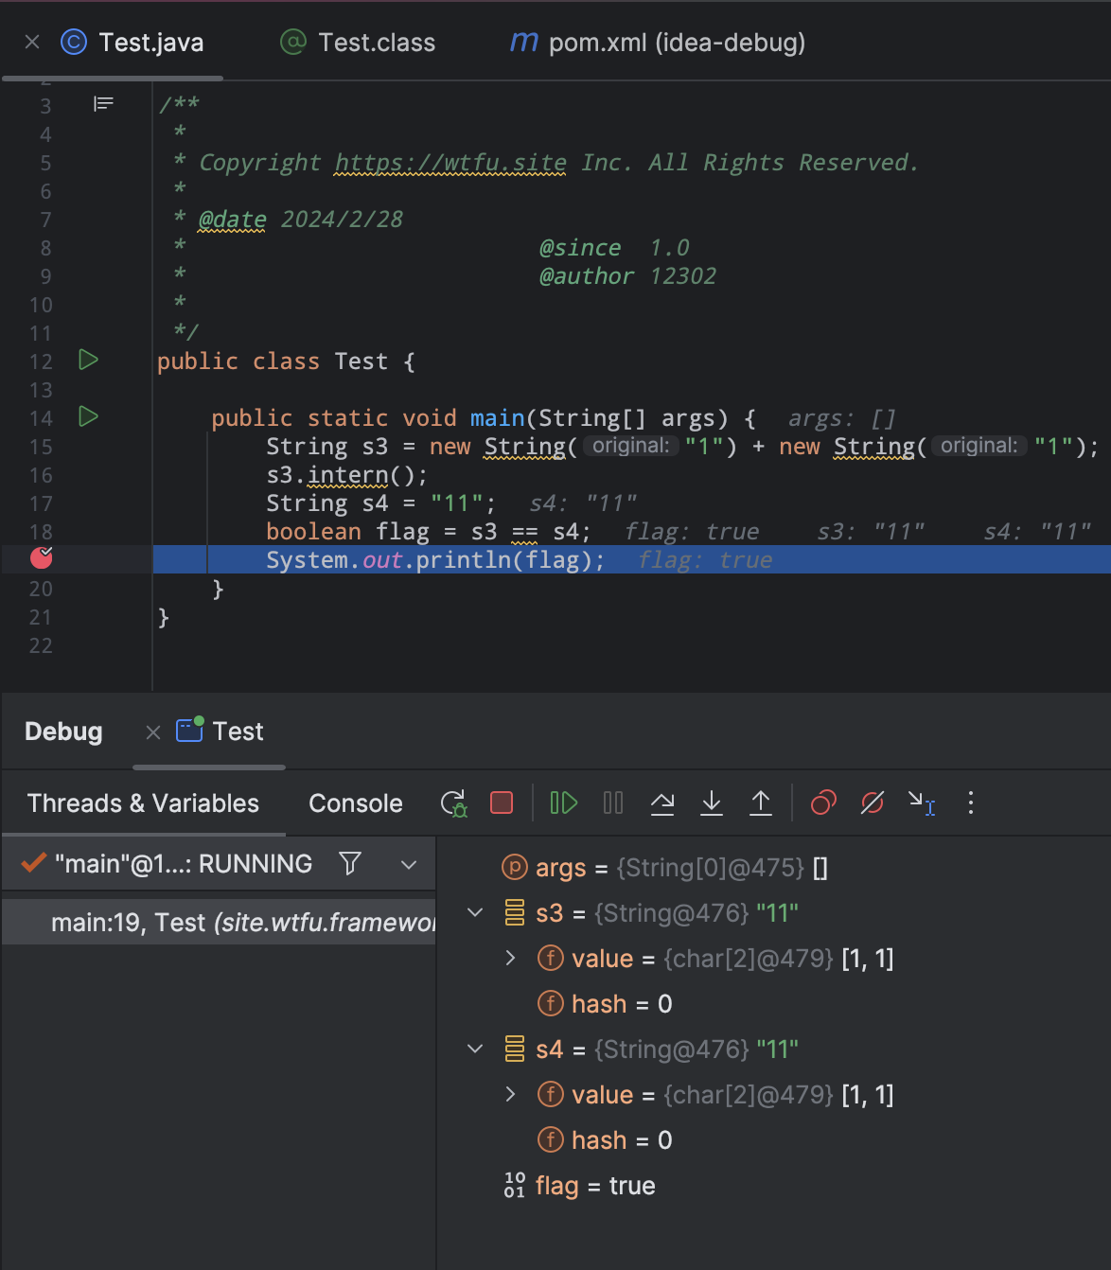
Task: Open View Breakpoints dialog
Action: (823, 803)
